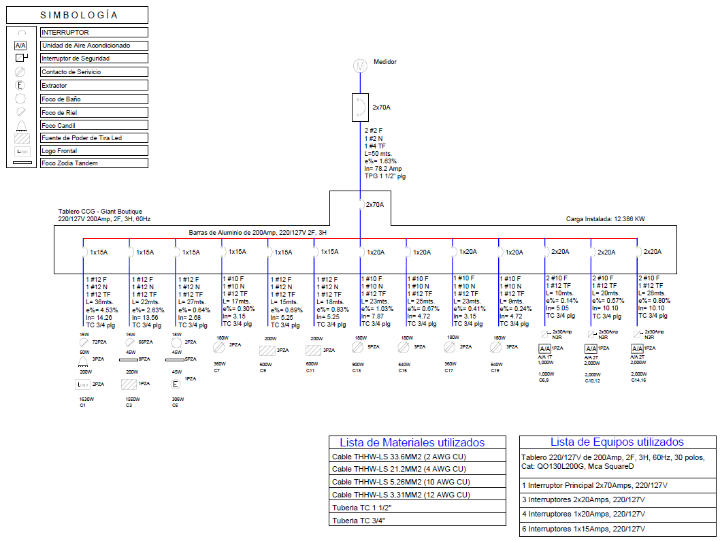Click the Lista de Equipos utilizados header
The image size is (720, 541).
617,442
